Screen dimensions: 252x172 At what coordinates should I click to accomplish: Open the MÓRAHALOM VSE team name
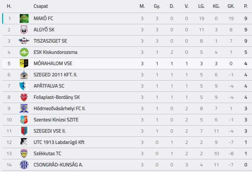pyautogui.click(x=53, y=63)
